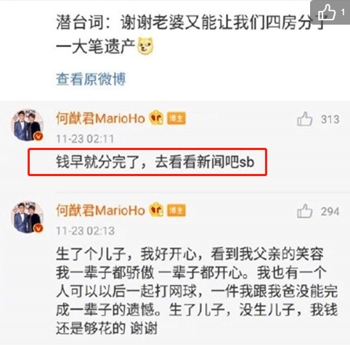
Task: Click the 294 like count
Action: click(330, 212)
